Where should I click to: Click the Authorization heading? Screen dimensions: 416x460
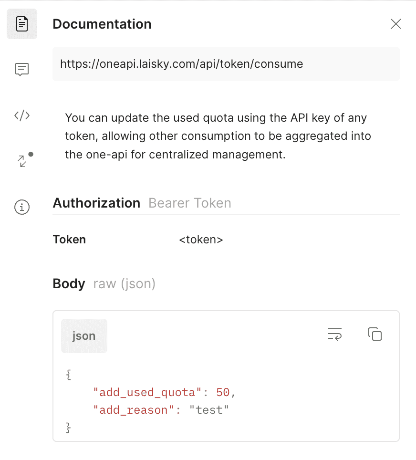pyautogui.click(x=96, y=203)
